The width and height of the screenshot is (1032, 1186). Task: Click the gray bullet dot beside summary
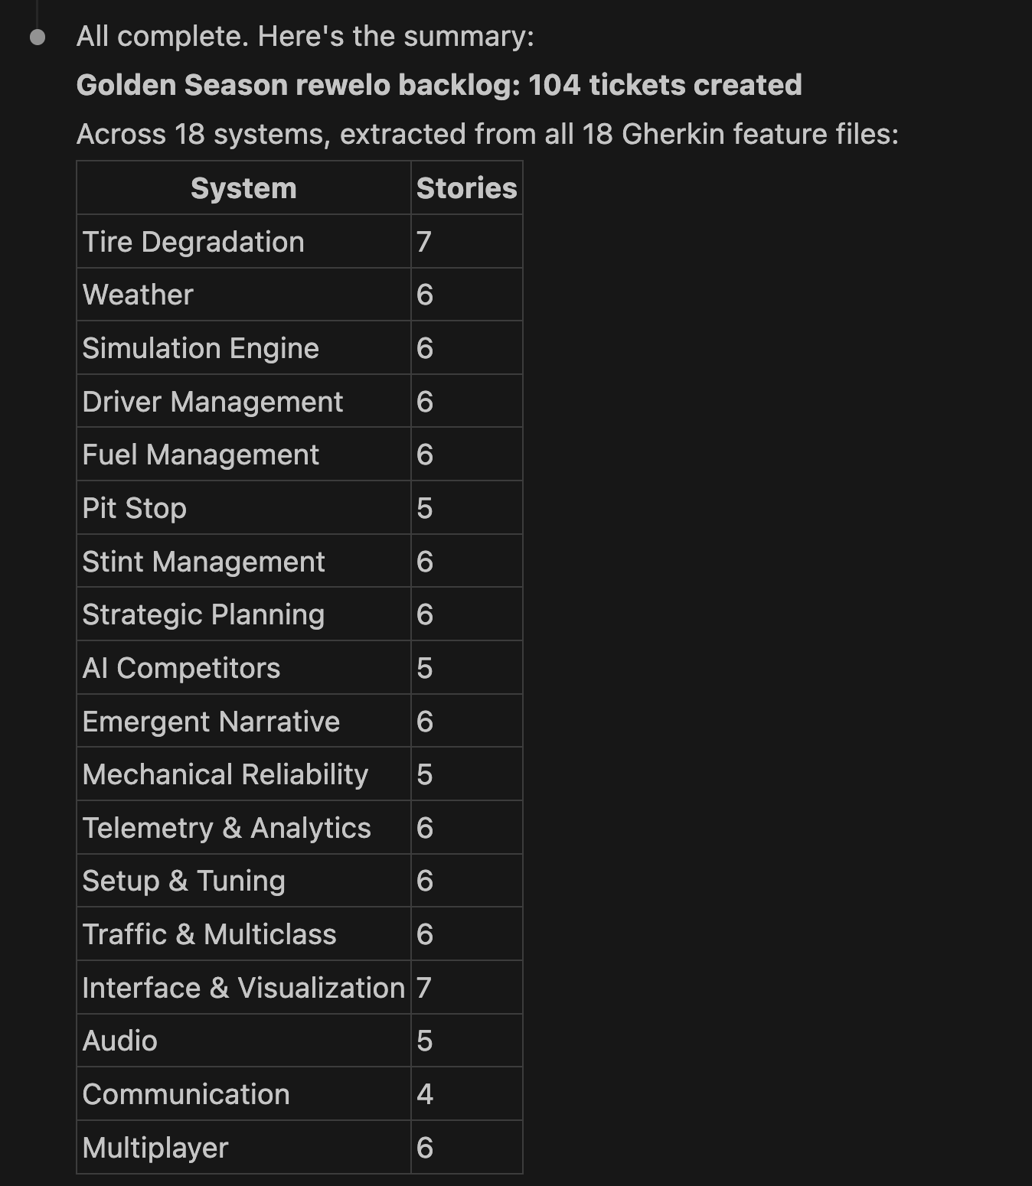[38, 37]
